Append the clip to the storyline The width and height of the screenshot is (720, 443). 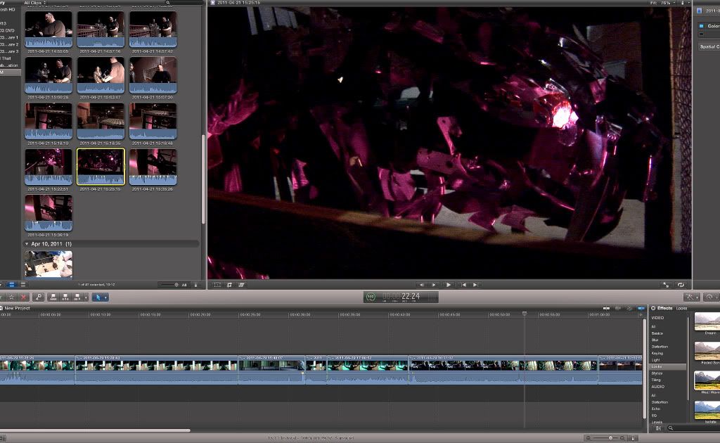(x=77, y=297)
